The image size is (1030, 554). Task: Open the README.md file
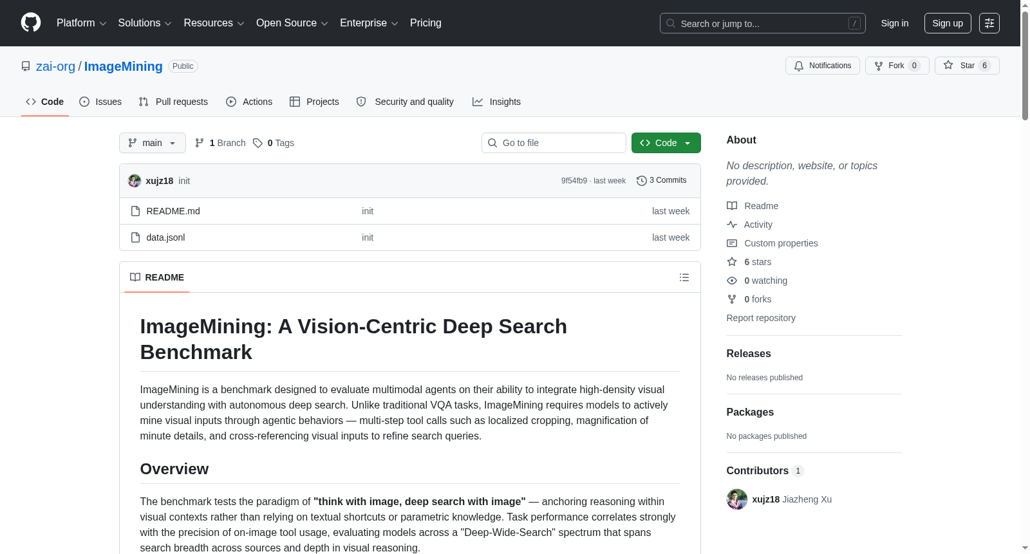point(173,211)
